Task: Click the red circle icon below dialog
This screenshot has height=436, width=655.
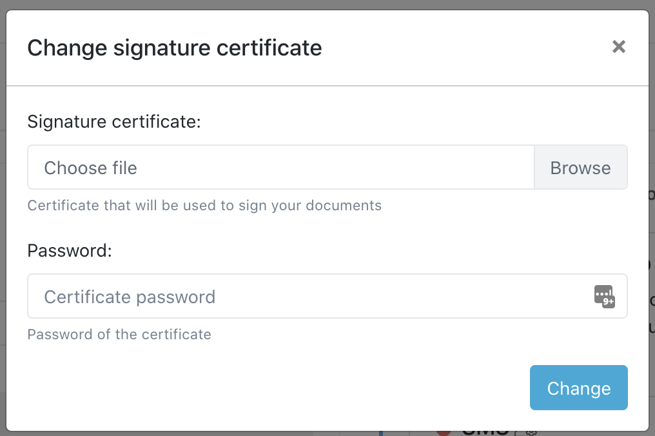Action: click(x=444, y=433)
